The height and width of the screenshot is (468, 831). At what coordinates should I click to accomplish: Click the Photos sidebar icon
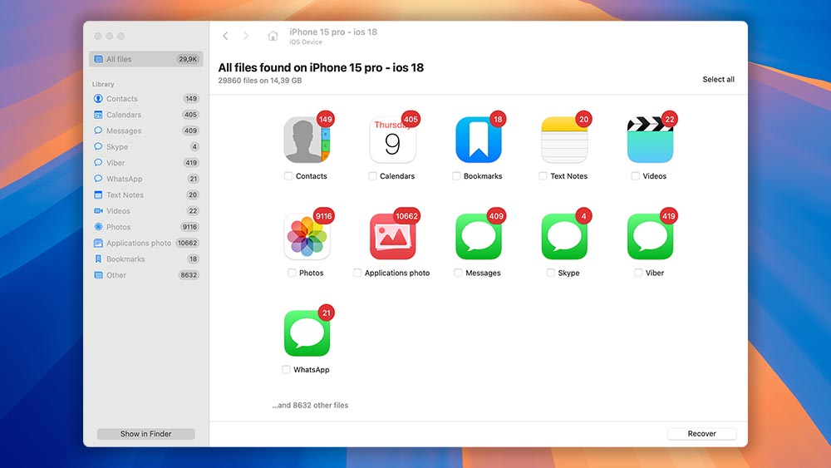click(98, 227)
